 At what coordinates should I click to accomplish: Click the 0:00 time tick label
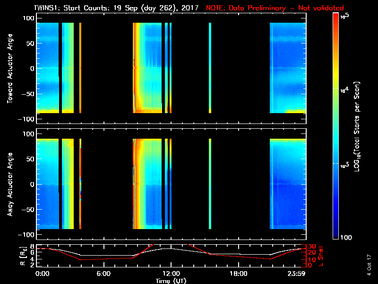(42, 274)
